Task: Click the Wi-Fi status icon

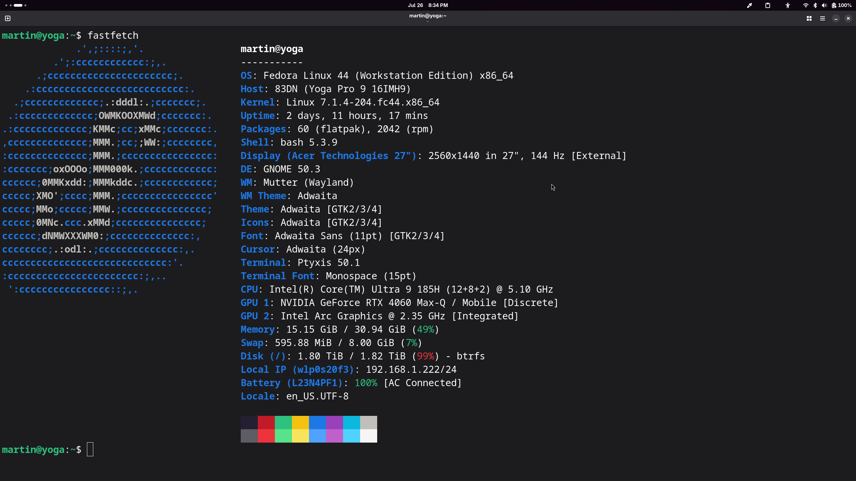Action: 806,5
